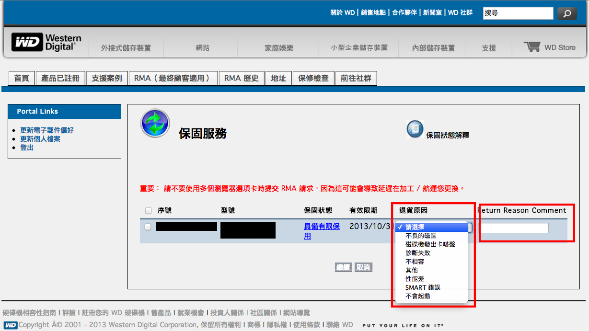Open 家庭娛樂 navigation menu
589x331 pixels.
click(279, 48)
